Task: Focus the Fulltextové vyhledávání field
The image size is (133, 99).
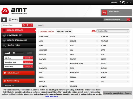Action: [x=115, y=20]
